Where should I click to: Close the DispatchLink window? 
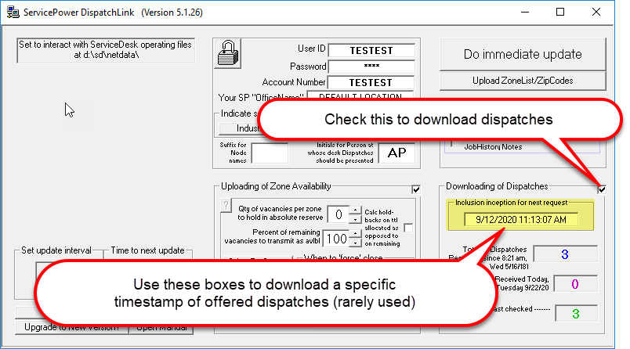coord(596,12)
